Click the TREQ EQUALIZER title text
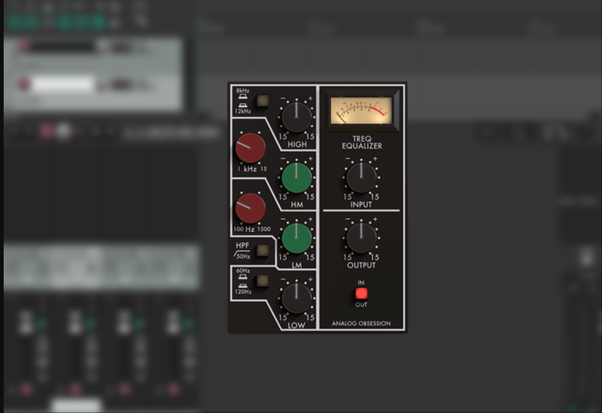The image size is (602, 413). 361,142
